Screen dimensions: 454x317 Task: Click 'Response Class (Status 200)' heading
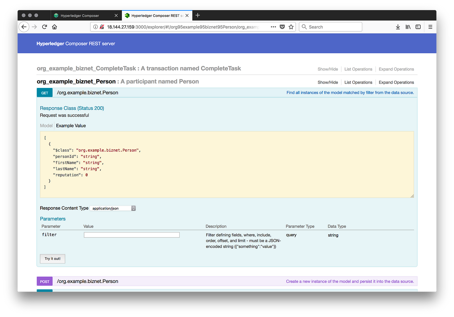72,108
